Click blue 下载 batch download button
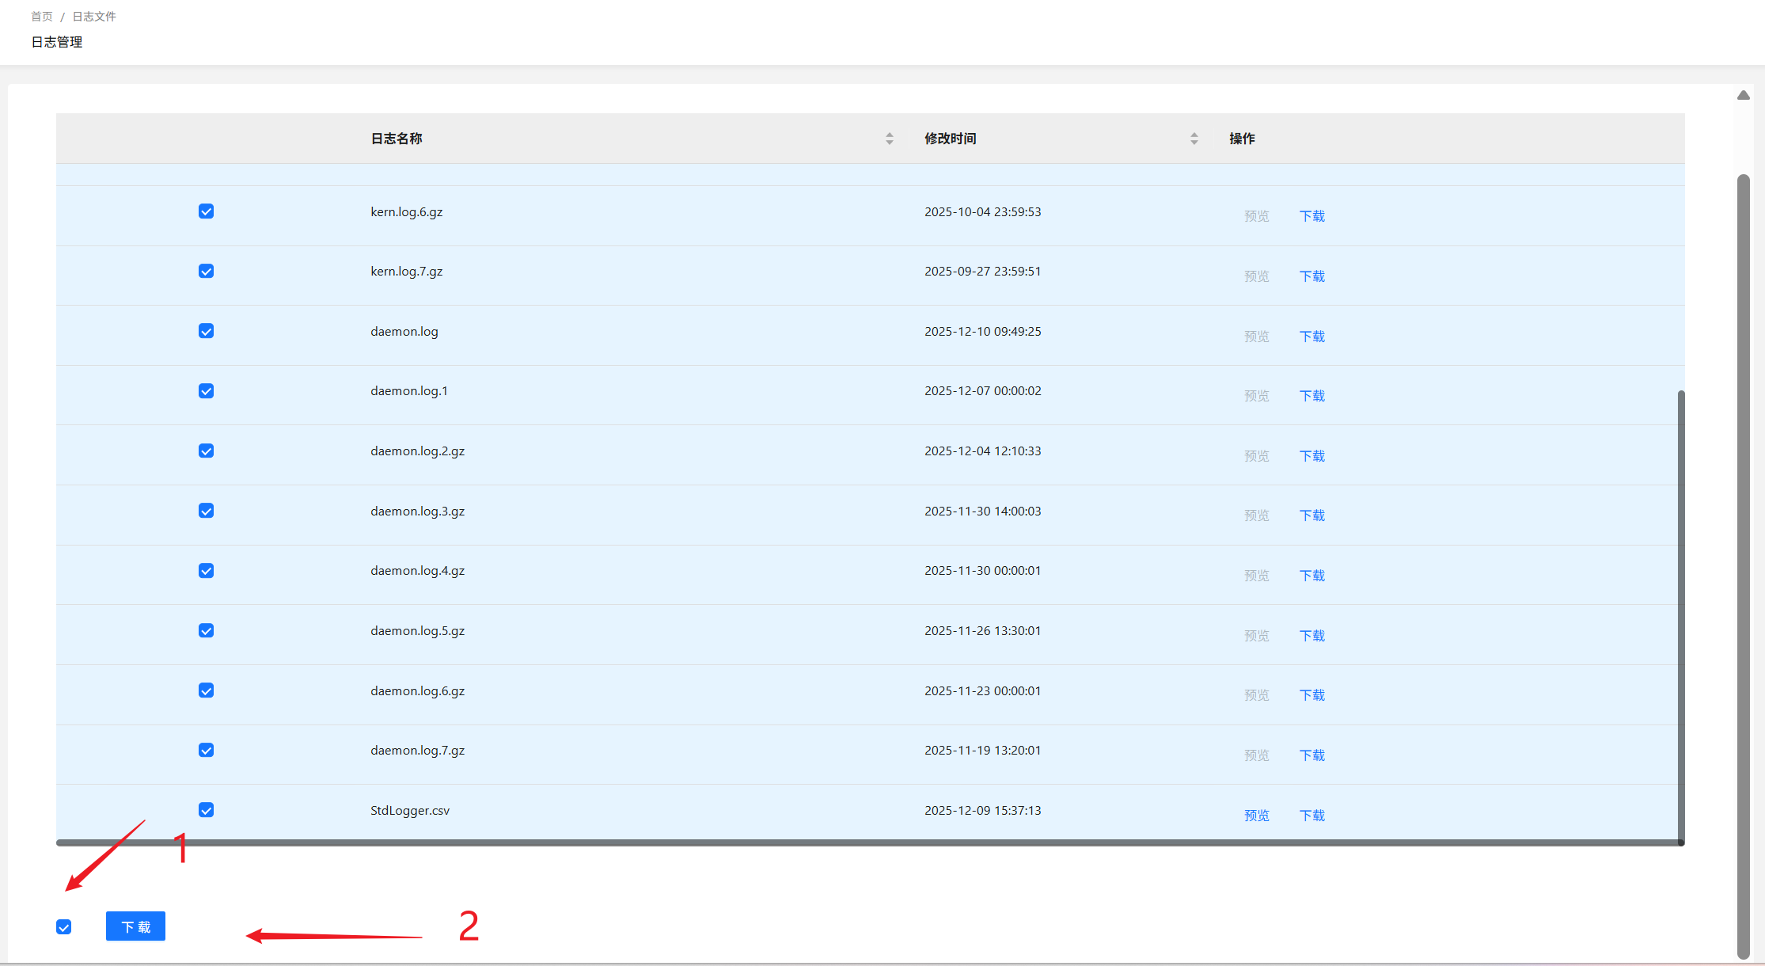1765x966 pixels. pyautogui.click(x=135, y=926)
